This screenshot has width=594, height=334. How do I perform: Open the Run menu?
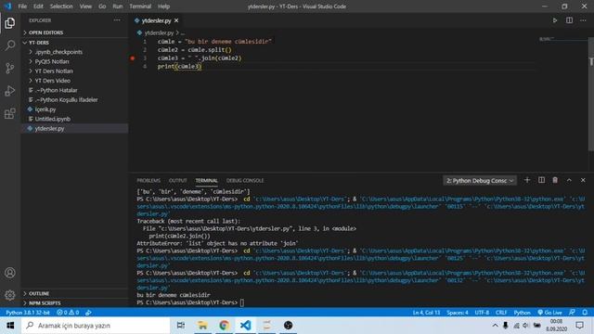click(x=118, y=6)
